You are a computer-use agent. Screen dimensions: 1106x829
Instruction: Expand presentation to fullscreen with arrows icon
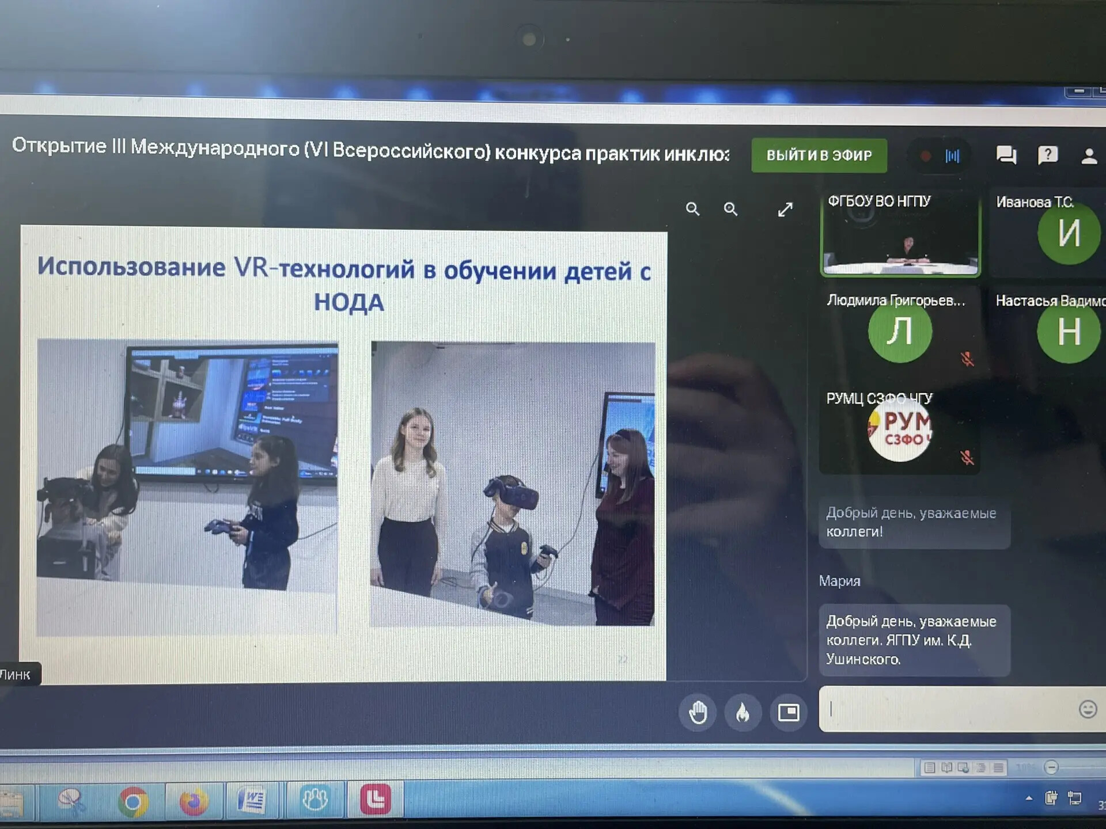pyautogui.click(x=785, y=210)
